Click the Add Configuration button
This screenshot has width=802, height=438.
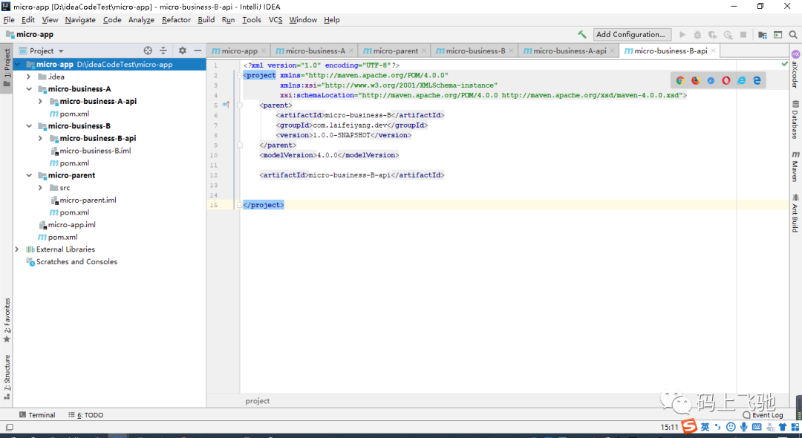click(632, 34)
